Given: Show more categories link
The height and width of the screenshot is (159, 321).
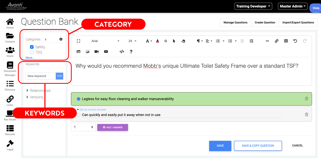Looking at the screenshot, I should click(30, 58).
